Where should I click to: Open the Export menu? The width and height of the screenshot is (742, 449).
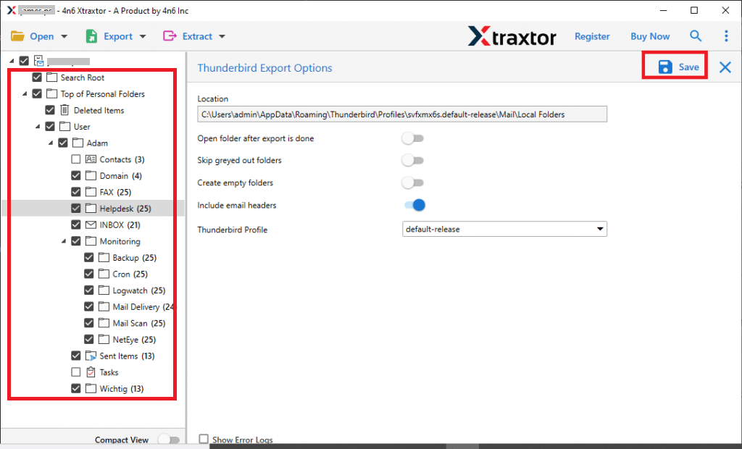pos(116,36)
